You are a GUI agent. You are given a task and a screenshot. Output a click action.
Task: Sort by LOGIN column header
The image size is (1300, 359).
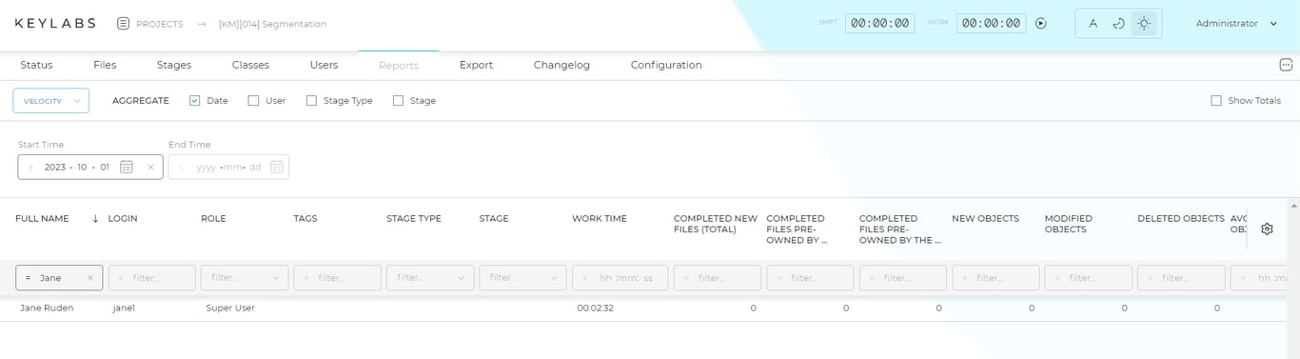(x=123, y=219)
